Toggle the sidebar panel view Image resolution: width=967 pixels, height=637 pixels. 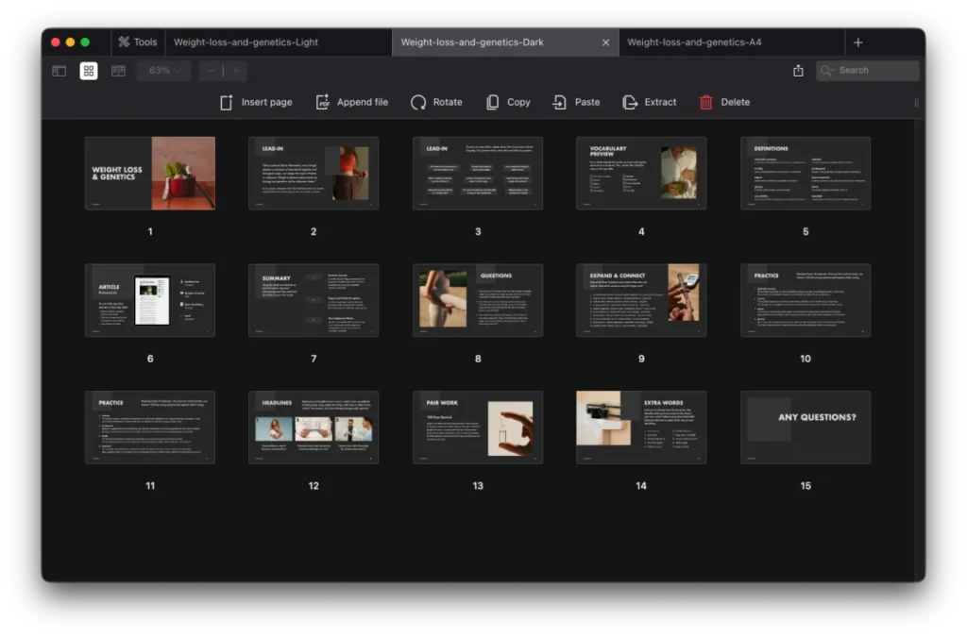point(59,71)
